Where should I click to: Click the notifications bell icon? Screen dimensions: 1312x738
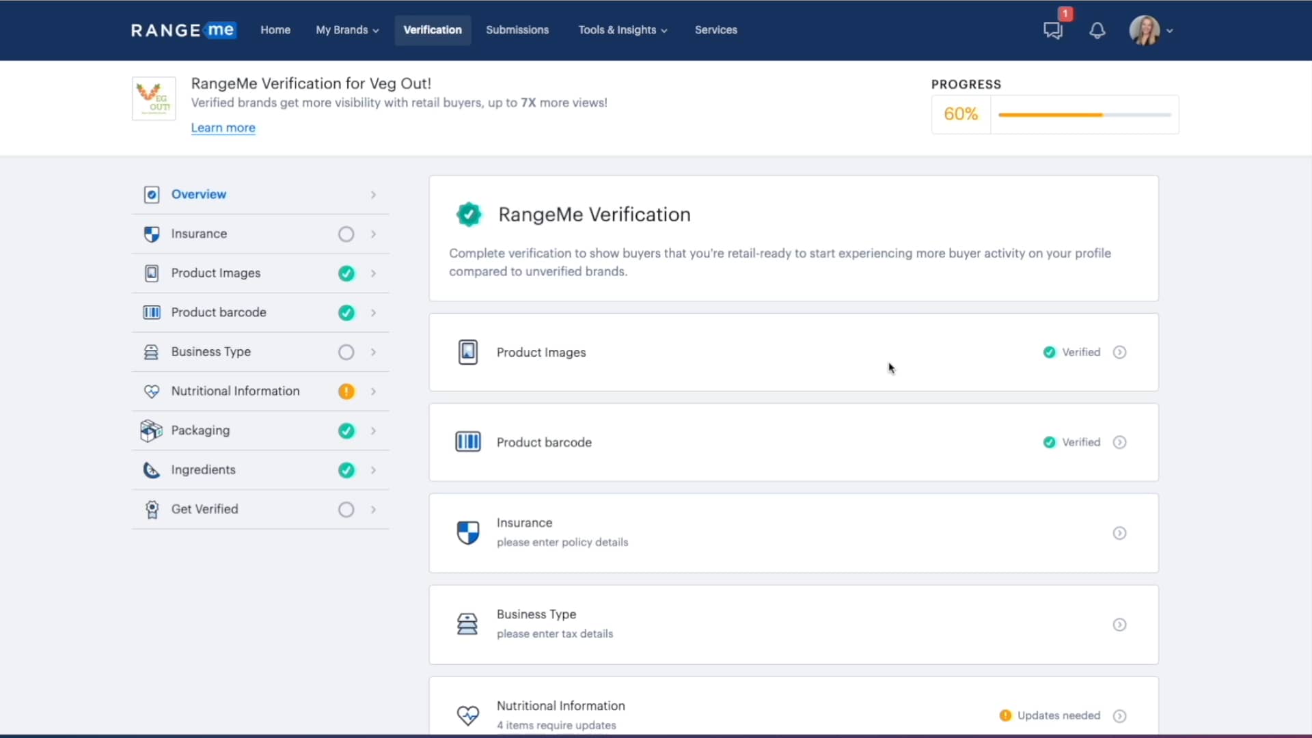1096,31
